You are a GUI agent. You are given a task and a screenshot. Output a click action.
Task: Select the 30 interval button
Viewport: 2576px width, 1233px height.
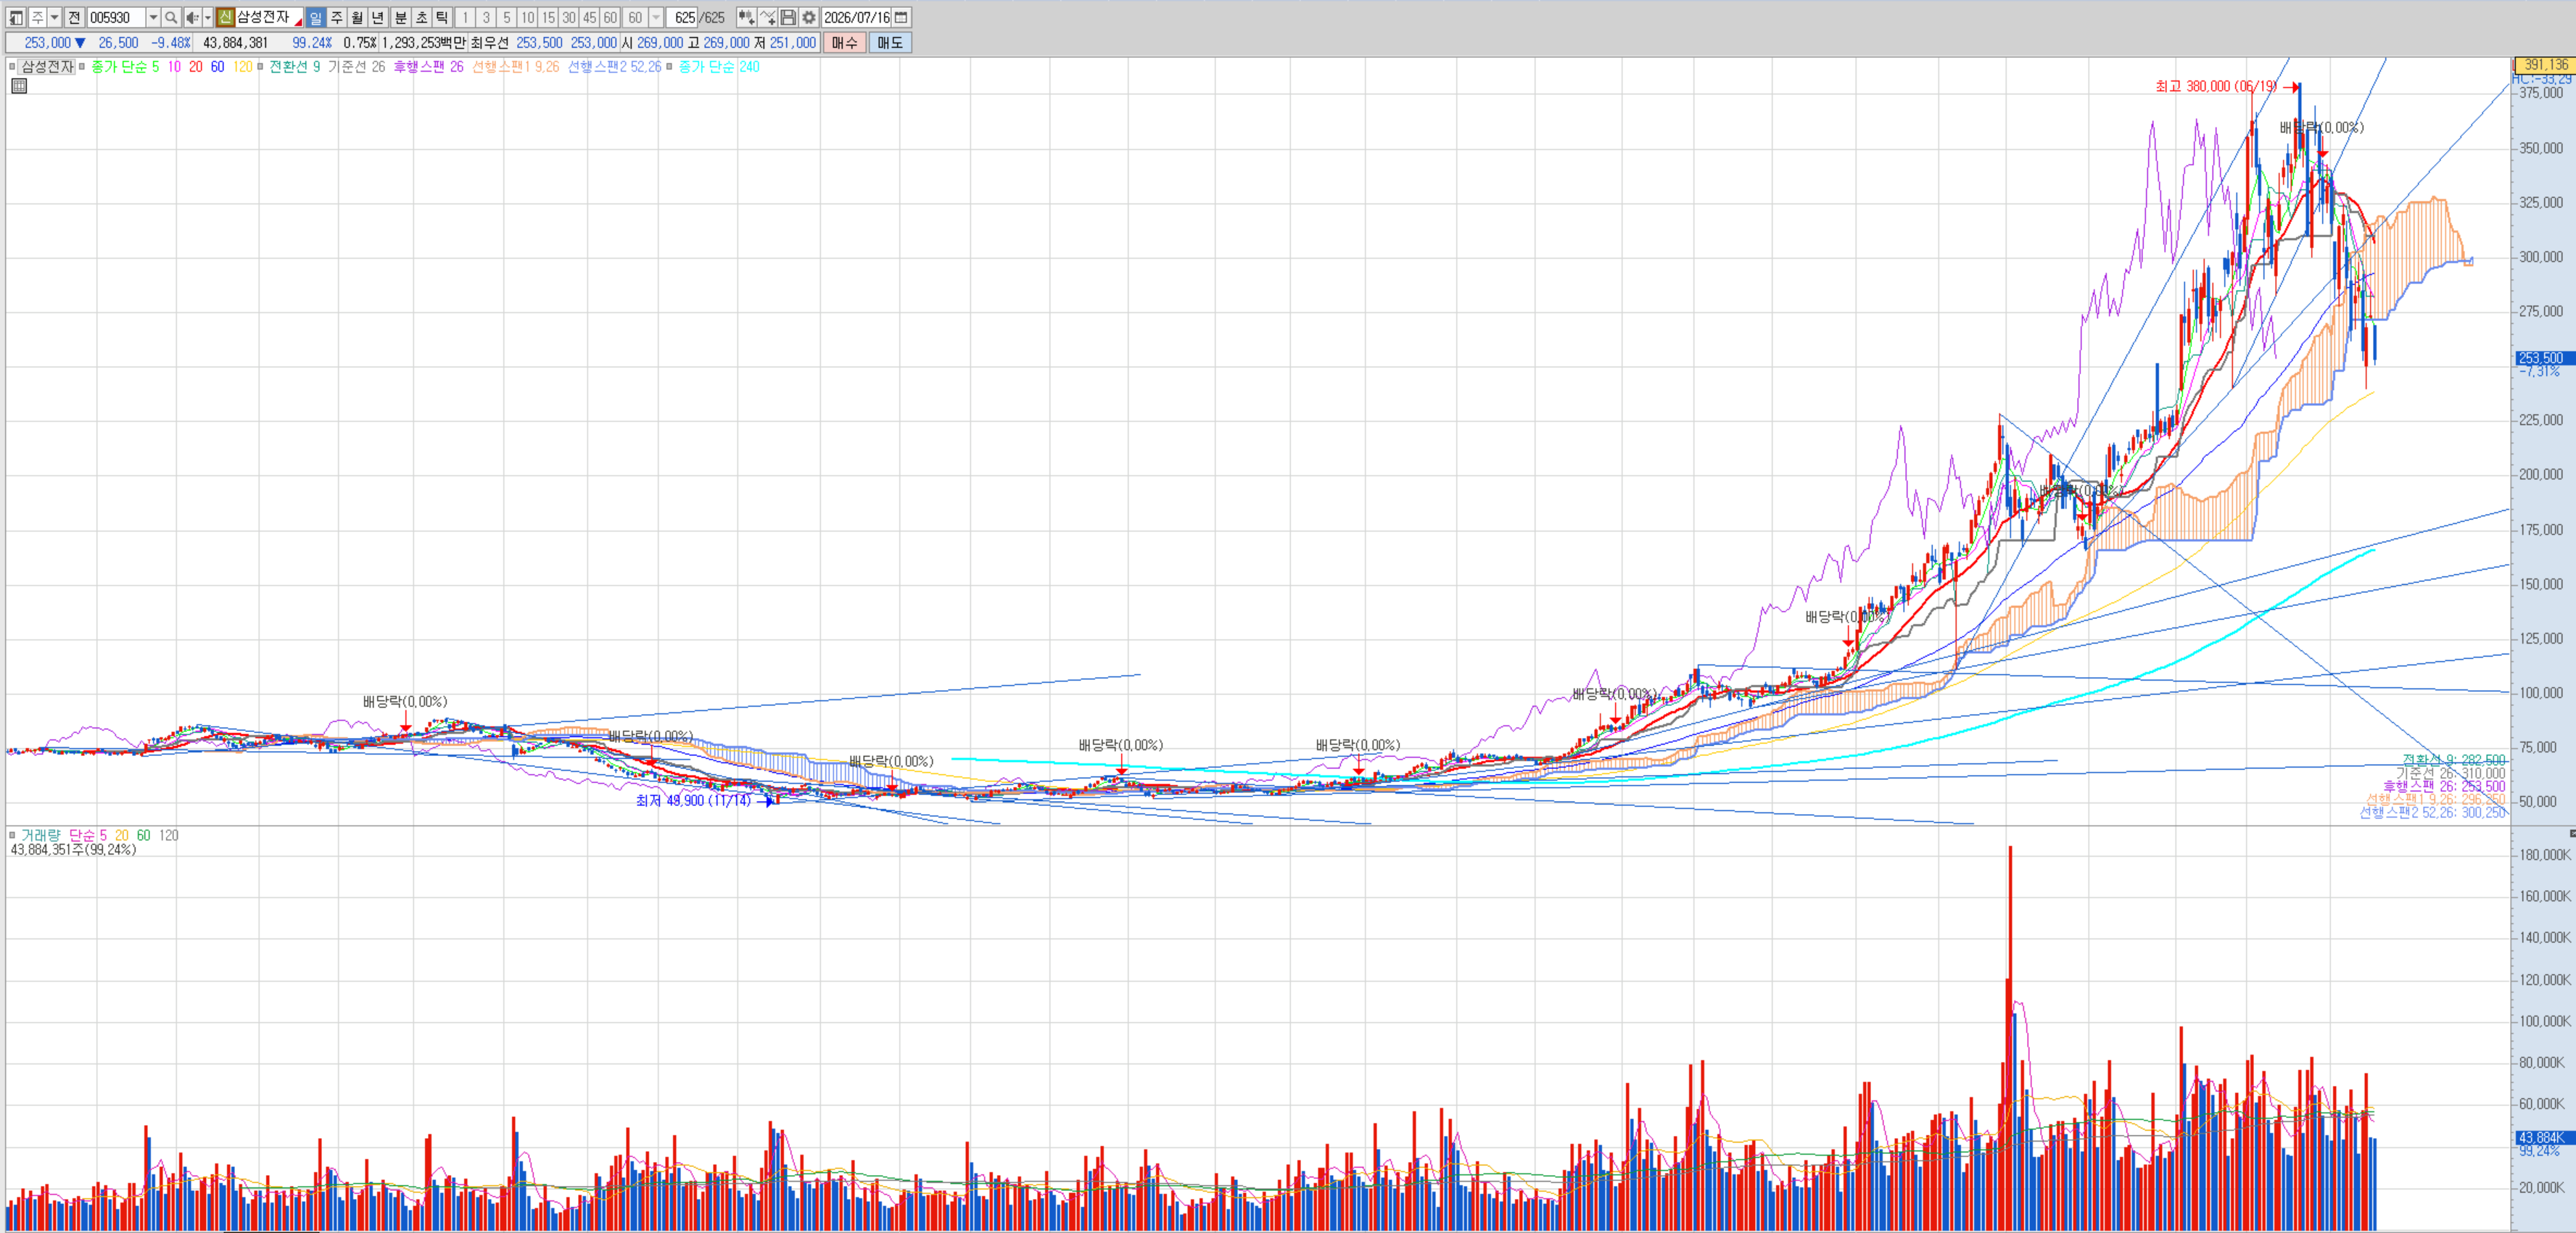click(569, 18)
